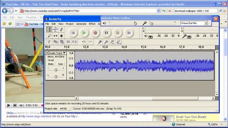Screen dimensions: 228x128
Task: Click the Paste icon in edit toolbar
Action: coord(62,42)
